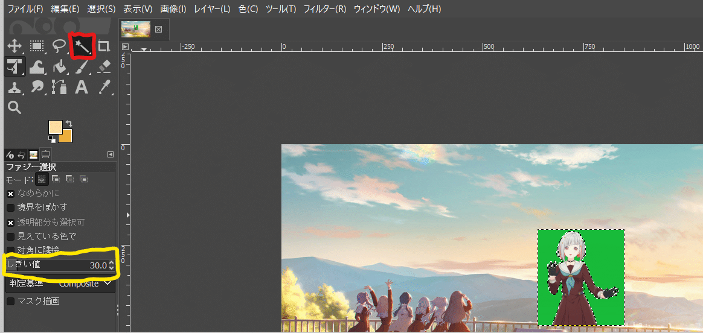Open the ウィンドウ(W) menu
703x333 pixels.
[377, 8]
